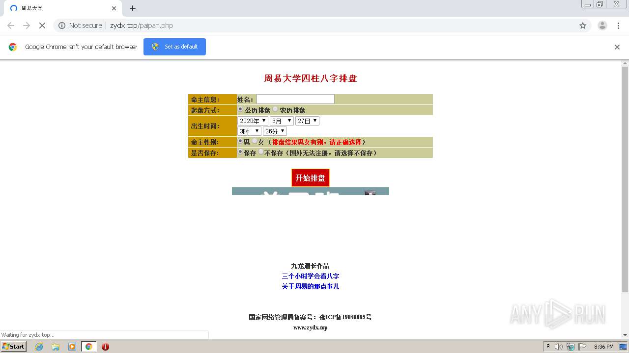Open 关于周易的那点事儿 link
This screenshot has height=353, width=629.
coord(311,286)
